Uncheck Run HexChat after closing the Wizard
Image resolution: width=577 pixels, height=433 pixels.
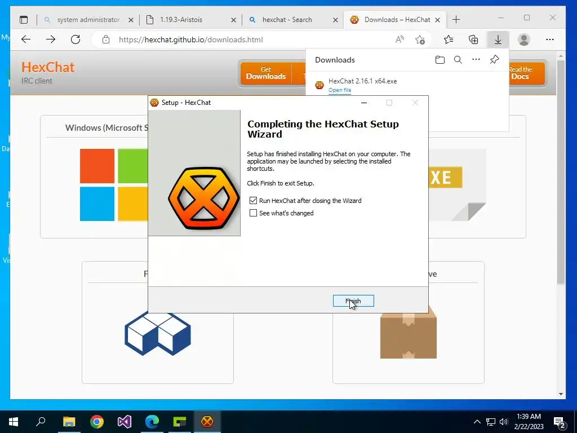coord(253,201)
